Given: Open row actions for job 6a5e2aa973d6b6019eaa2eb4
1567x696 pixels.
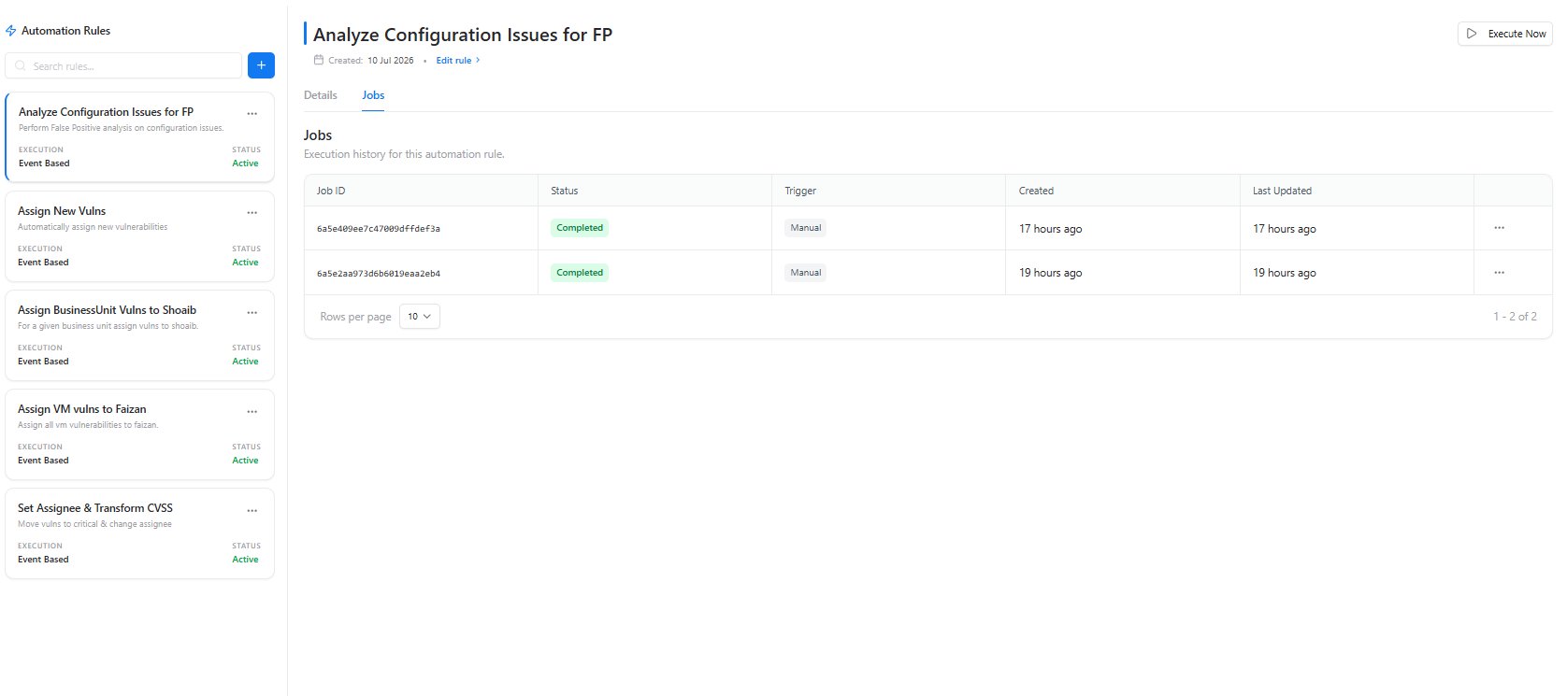Looking at the screenshot, I should 1499,273.
